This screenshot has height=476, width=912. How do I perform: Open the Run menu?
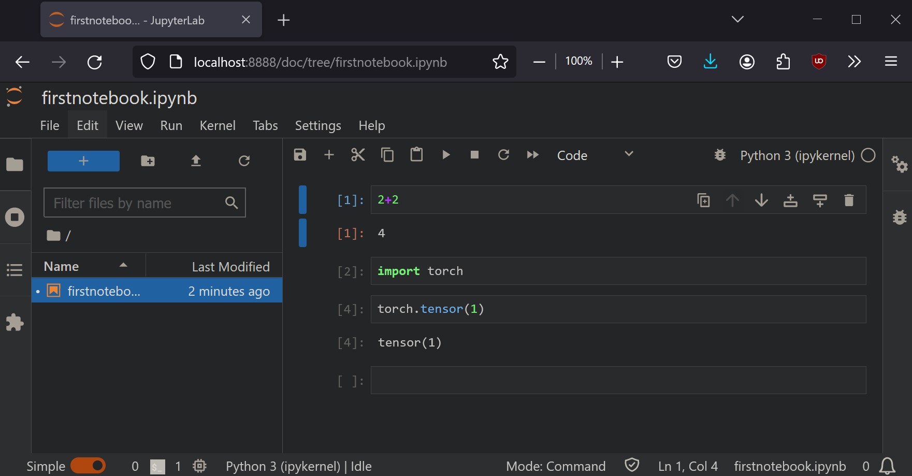171,125
